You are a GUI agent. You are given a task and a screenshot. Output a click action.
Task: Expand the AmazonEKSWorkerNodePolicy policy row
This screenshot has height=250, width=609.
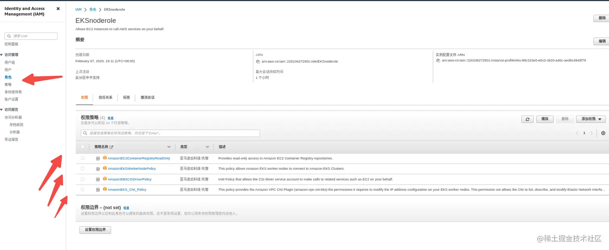coord(98,169)
